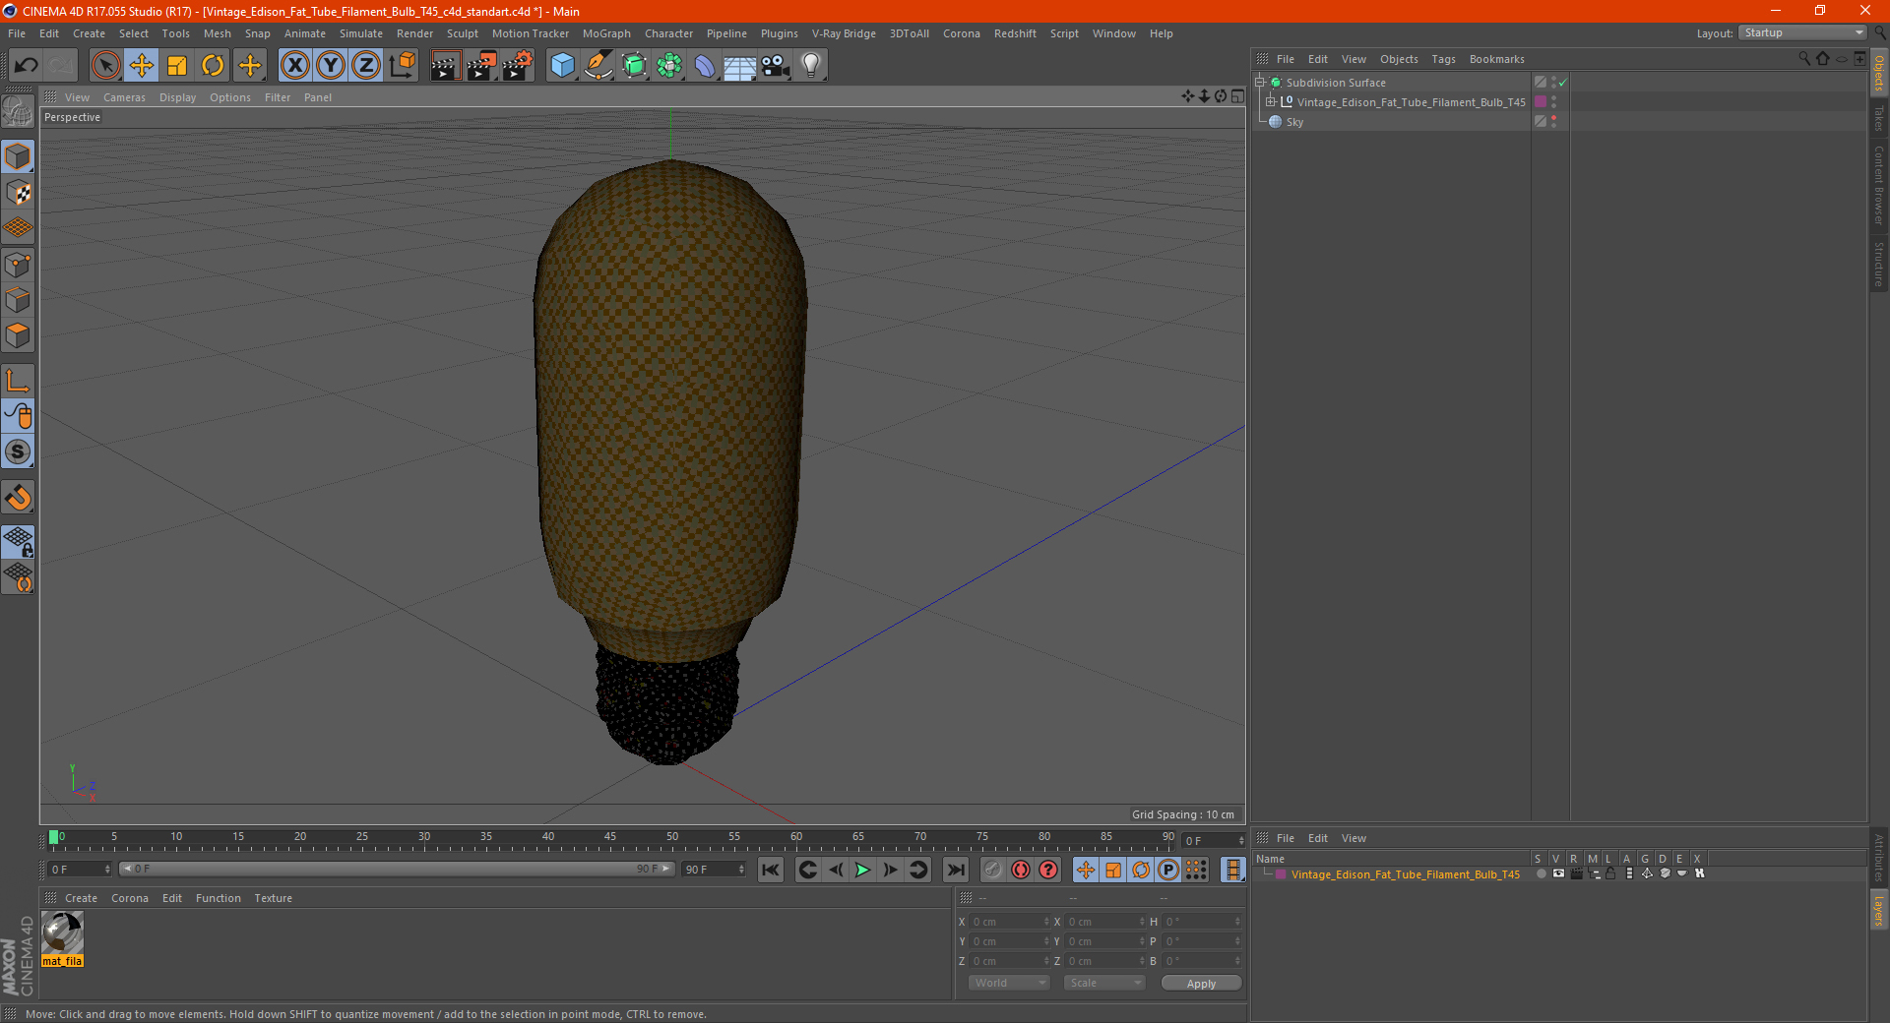Toggle Subdivision Surface enabled checkmark
This screenshot has width=1890, height=1023.
pos(1563,83)
